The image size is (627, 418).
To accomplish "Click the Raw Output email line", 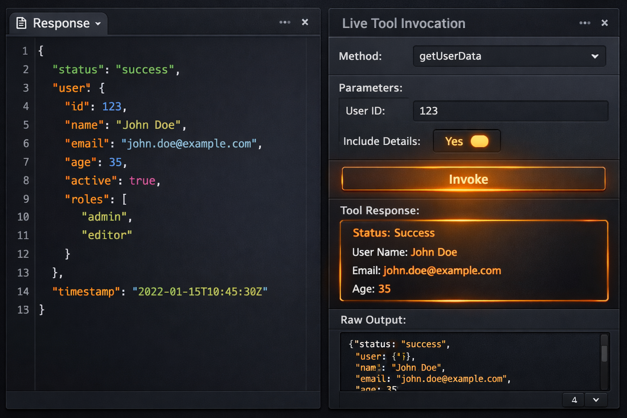I will coord(433,379).
